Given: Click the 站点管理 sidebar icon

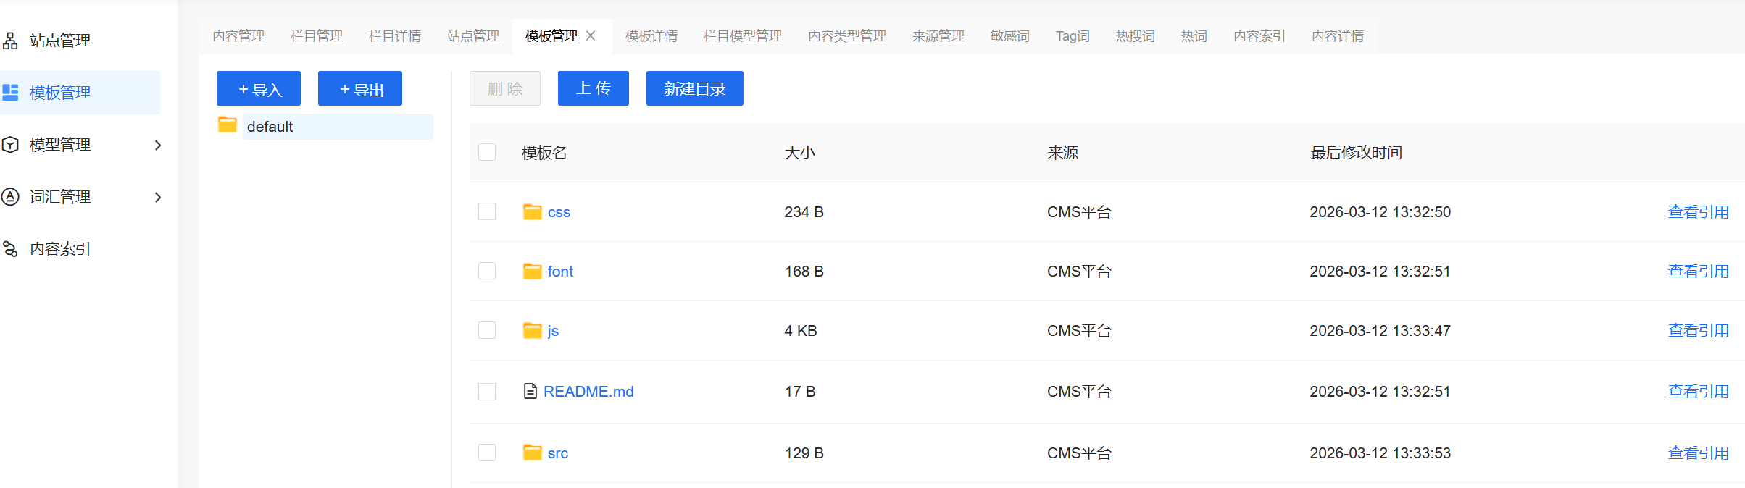Looking at the screenshot, I should pos(10,41).
